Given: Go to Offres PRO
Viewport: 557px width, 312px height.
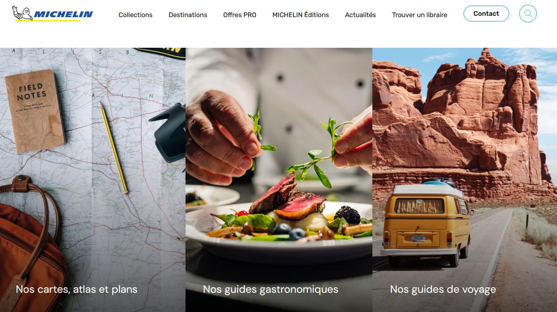Looking at the screenshot, I should pos(239,15).
